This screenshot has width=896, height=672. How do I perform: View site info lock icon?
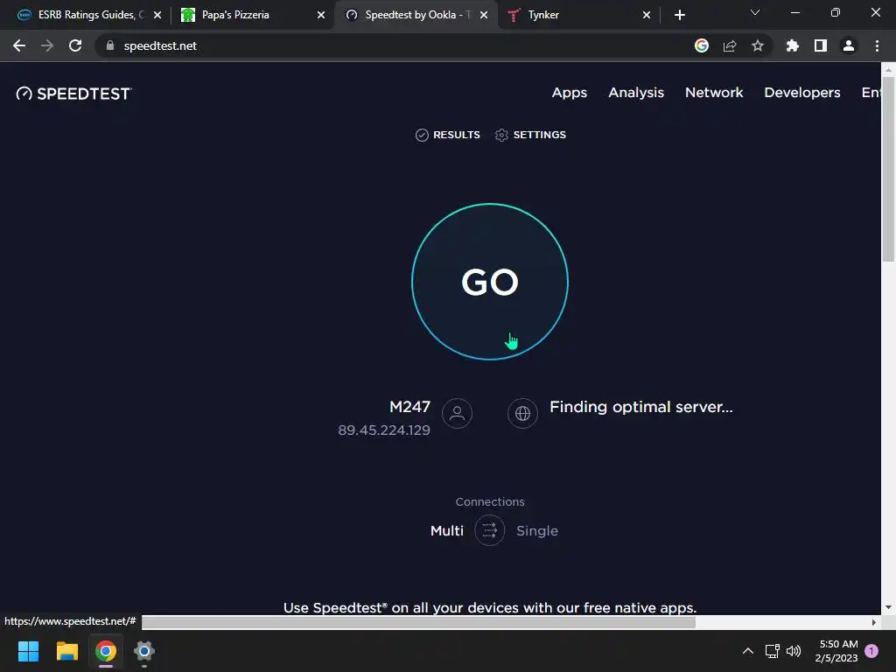[109, 45]
